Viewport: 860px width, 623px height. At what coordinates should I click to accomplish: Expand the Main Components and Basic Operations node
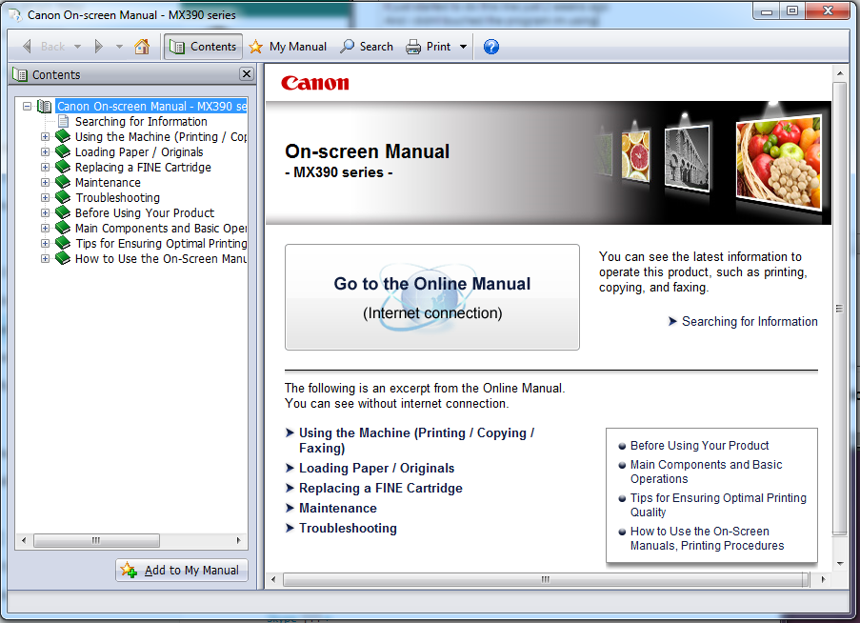click(46, 228)
